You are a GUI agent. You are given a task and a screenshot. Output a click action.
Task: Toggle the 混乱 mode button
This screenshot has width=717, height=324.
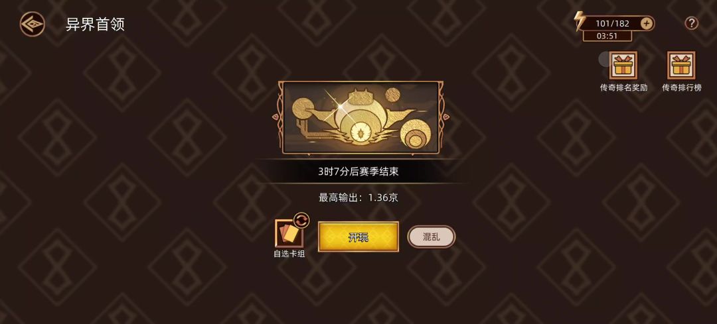pyautogui.click(x=432, y=237)
